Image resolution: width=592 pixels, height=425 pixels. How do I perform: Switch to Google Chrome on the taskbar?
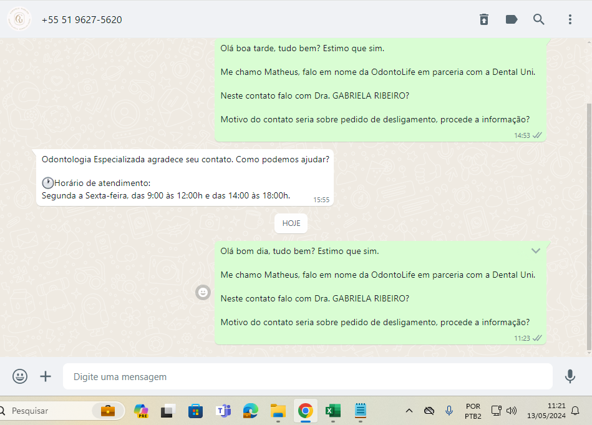(x=306, y=411)
